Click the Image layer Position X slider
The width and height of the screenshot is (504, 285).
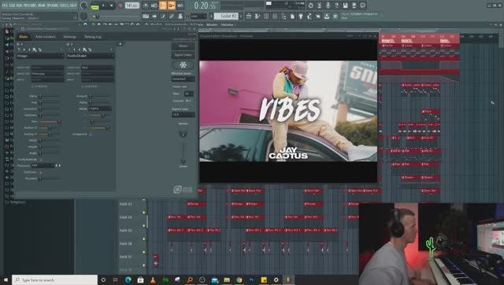tap(49, 128)
